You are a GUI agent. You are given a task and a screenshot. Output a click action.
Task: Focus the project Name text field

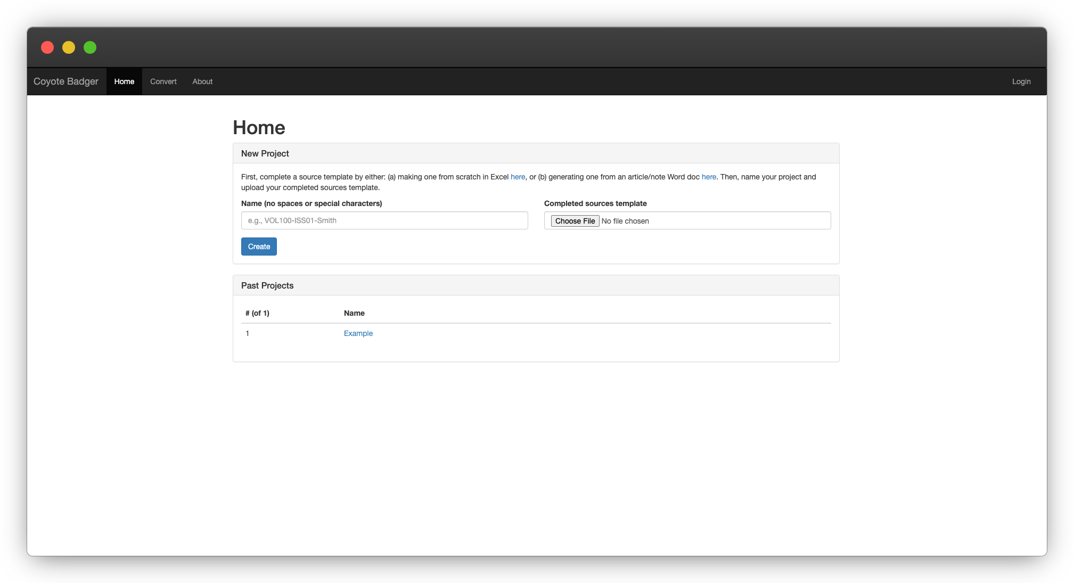[x=384, y=220]
